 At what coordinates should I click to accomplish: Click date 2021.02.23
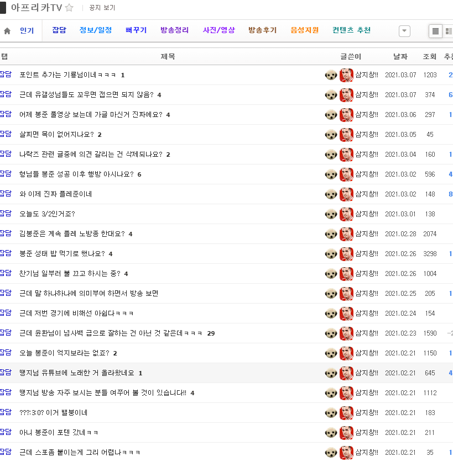(400, 333)
